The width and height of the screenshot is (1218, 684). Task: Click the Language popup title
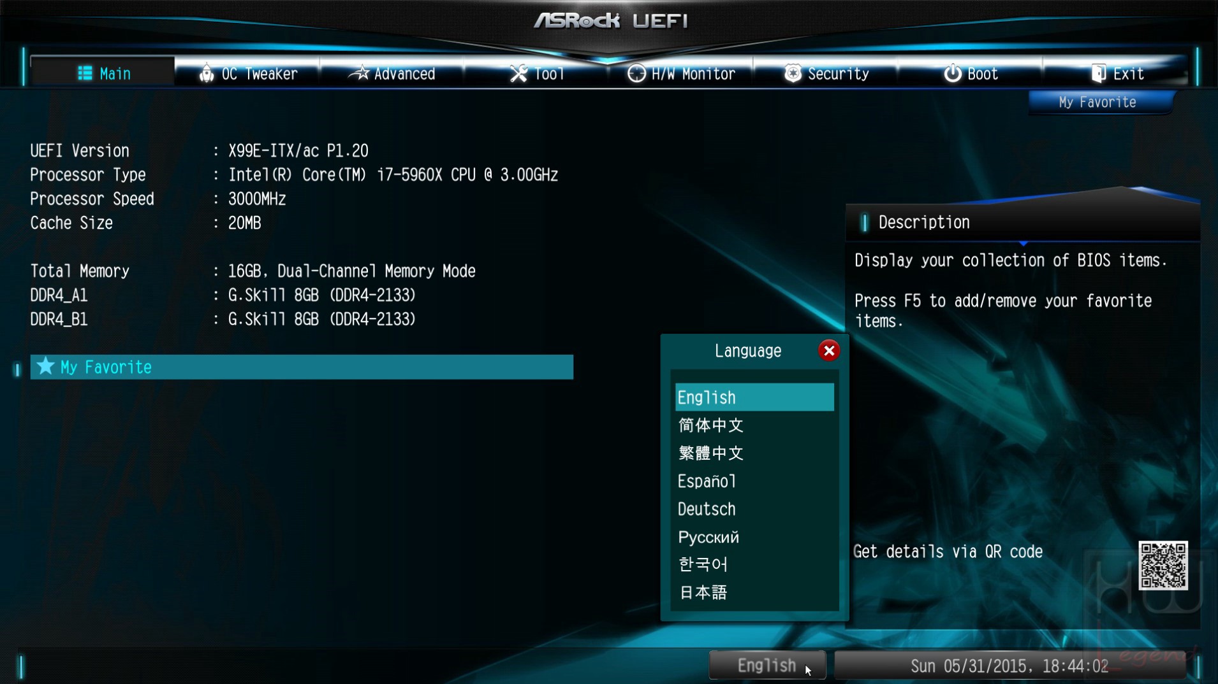pos(747,351)
